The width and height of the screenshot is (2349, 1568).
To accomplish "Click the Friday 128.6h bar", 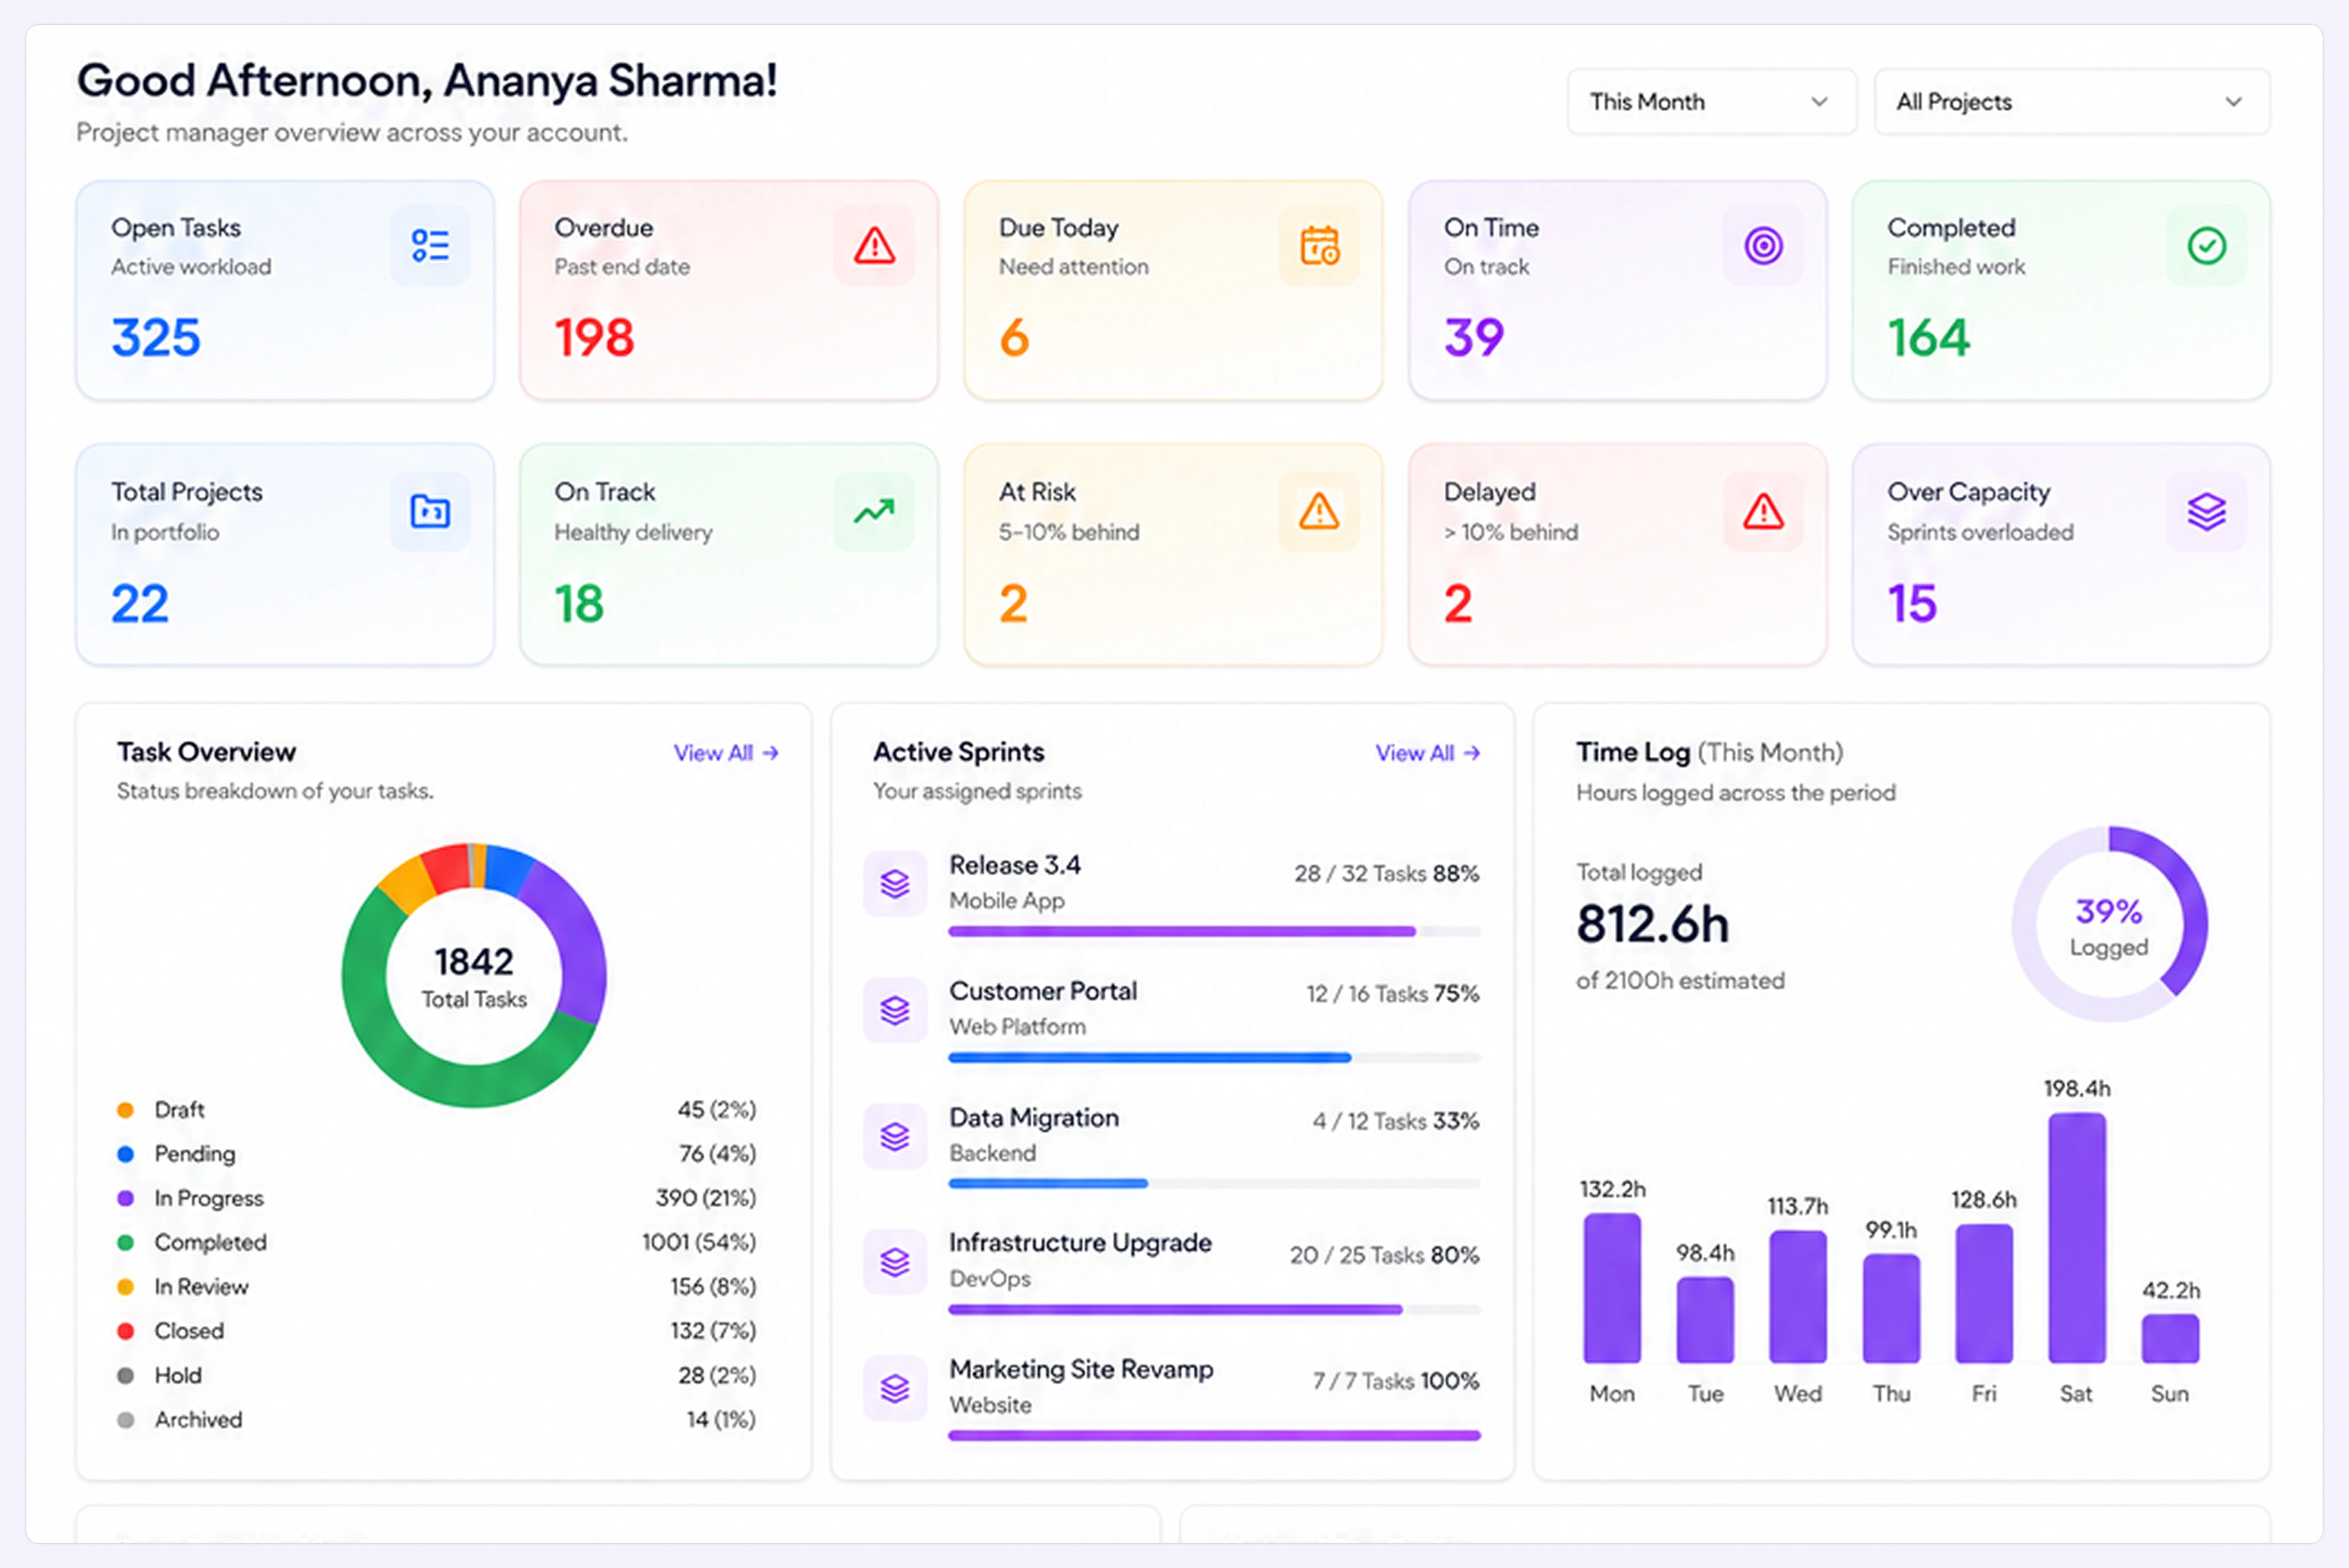I will (x=1984, y=1294).
